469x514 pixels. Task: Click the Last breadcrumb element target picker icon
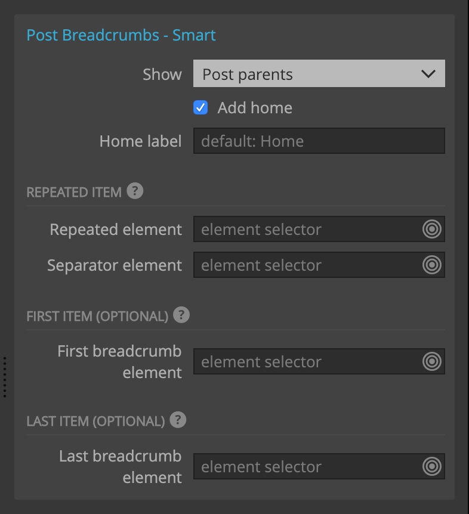(431, 466)
